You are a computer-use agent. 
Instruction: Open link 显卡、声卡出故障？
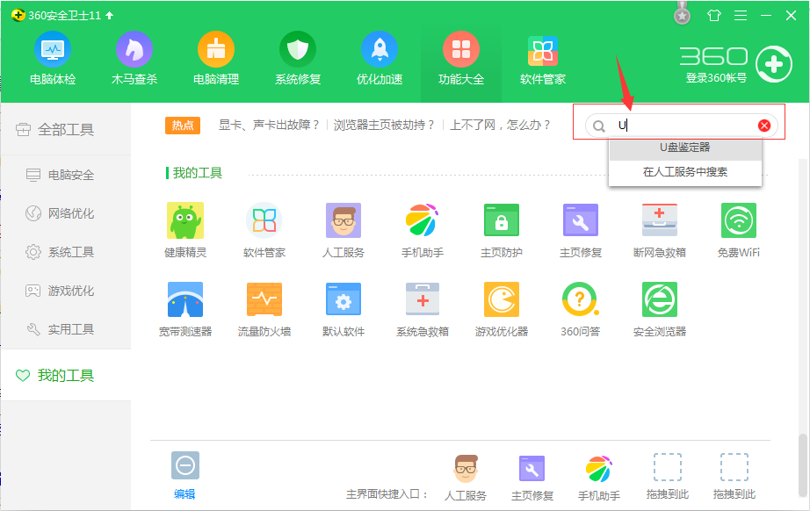[269, 125]
